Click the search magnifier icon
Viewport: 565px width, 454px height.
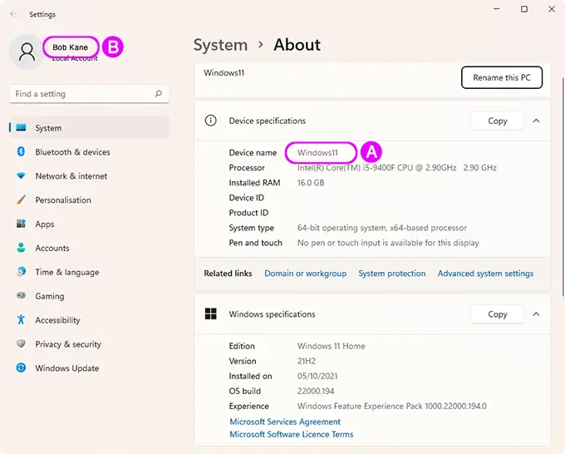point(158,94)
